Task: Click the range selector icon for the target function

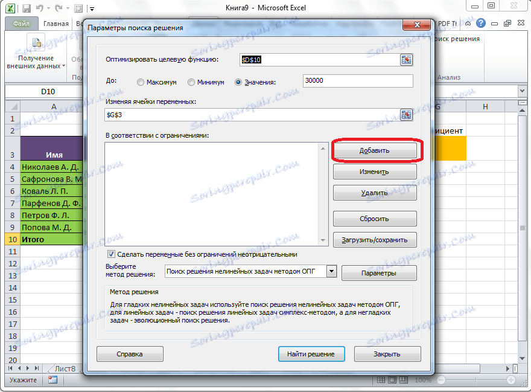Action: click(x=407, y=60)
